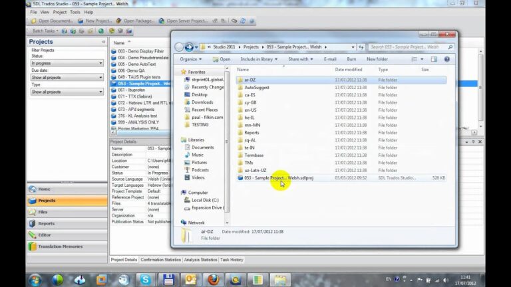This screenshot has height=287, width=511.
Task: Switch to Task History tab
Action: [232, 260]
